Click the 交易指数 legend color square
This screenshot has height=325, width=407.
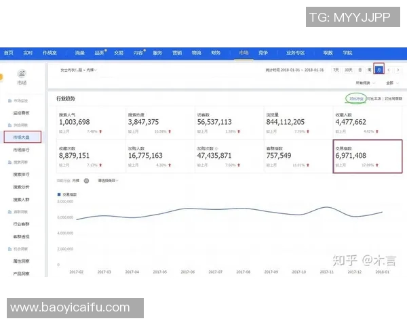[x=59, y=194]
